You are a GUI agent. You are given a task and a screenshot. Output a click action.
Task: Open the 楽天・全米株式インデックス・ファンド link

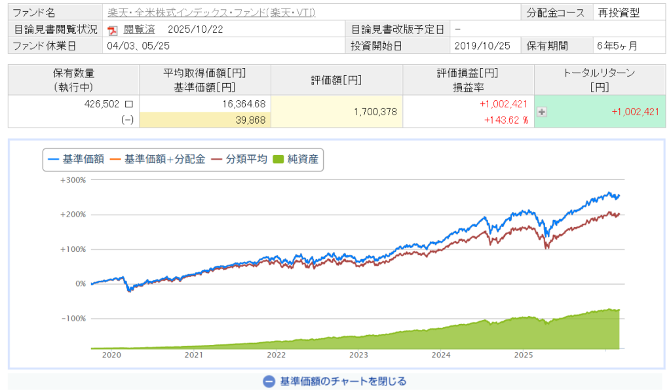[211, 12]
